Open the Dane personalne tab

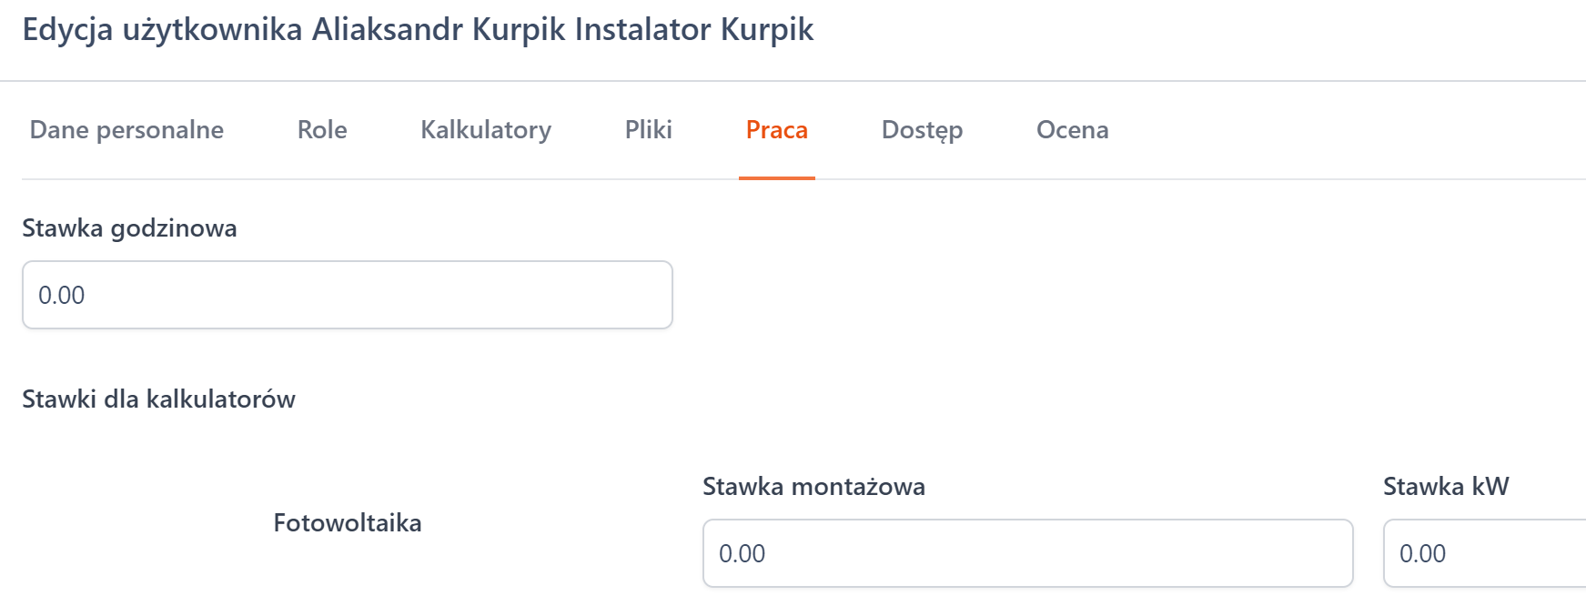[x=126, y=130]
